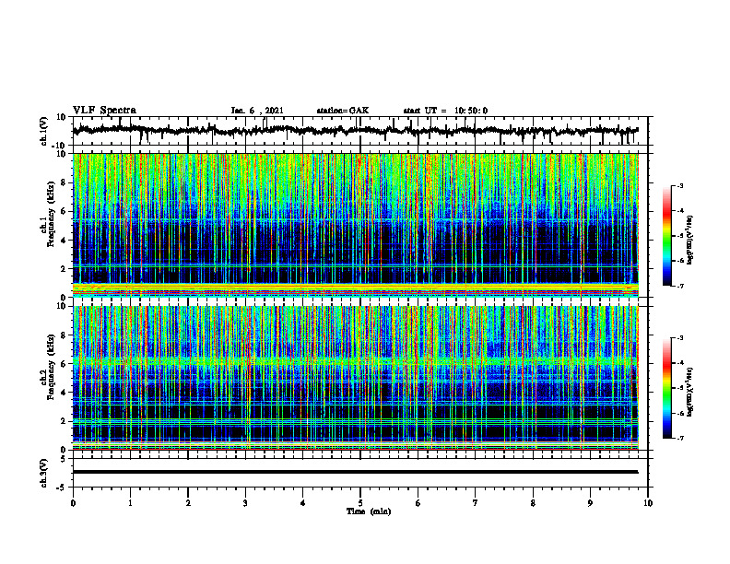Click inside the ch.1 spectrogram panel

356,225
